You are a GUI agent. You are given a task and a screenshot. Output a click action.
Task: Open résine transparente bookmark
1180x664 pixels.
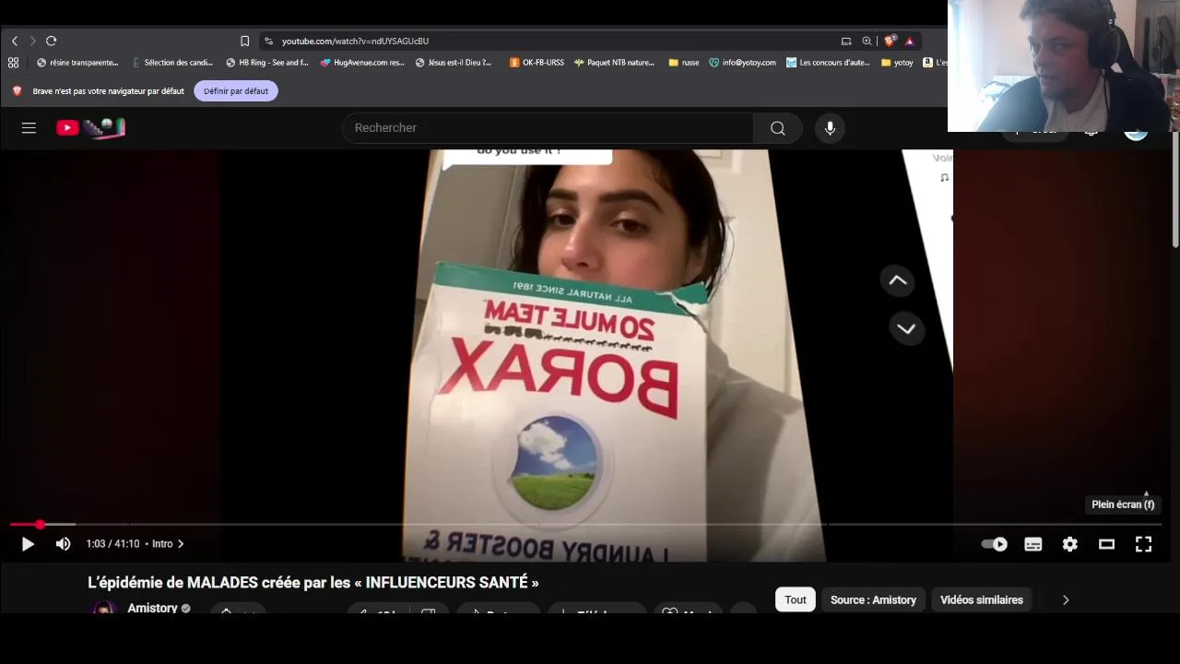pos(77,63)
